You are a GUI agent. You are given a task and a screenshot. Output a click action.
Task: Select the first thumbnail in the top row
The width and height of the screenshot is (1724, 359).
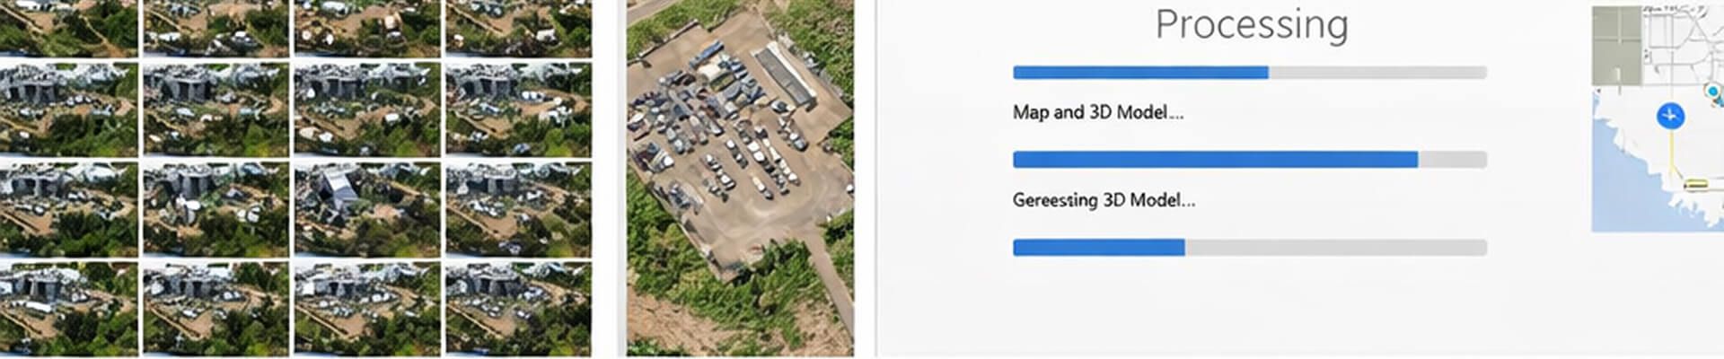(x=68, y=28)
